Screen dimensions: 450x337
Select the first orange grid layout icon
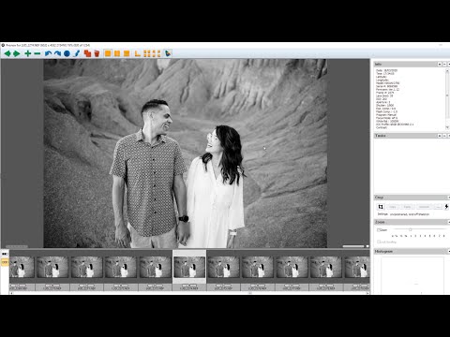point(147,53)
